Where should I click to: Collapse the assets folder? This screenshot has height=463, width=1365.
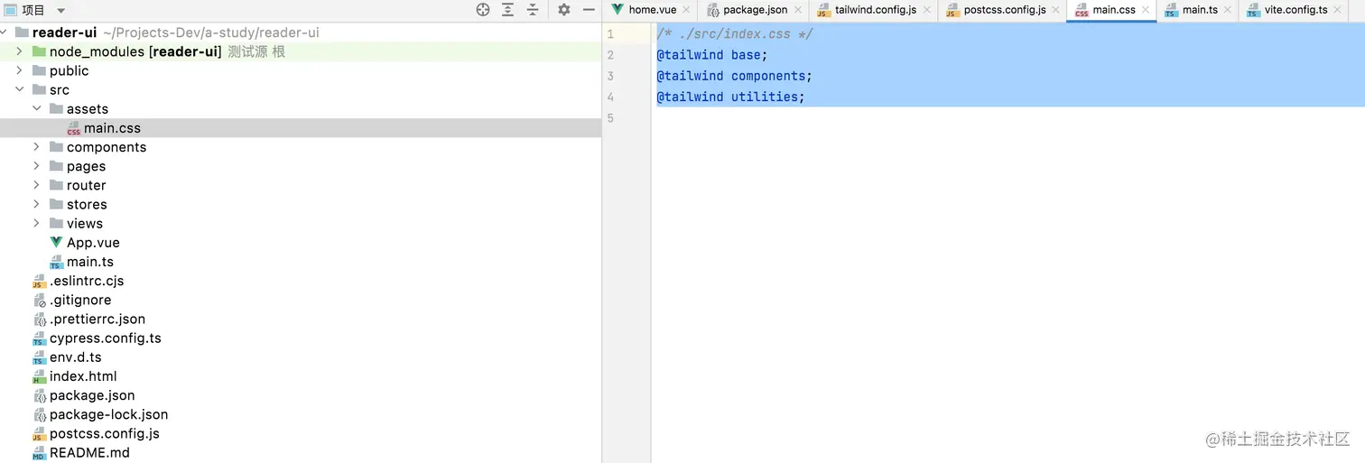(x=36, y=108)
